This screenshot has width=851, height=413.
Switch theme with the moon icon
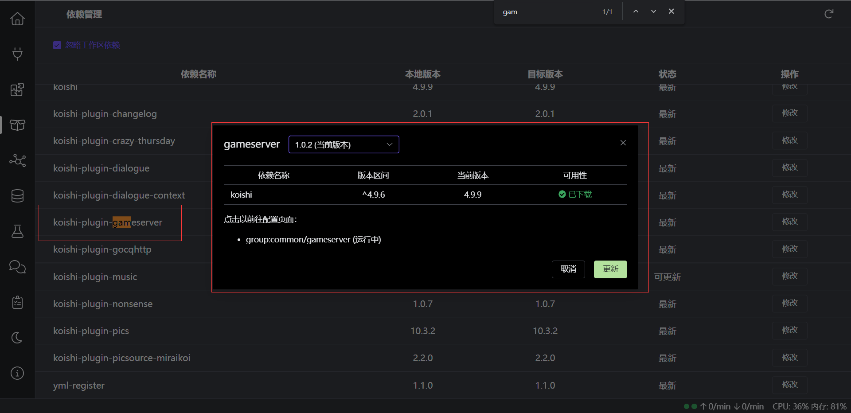[18, 338]
